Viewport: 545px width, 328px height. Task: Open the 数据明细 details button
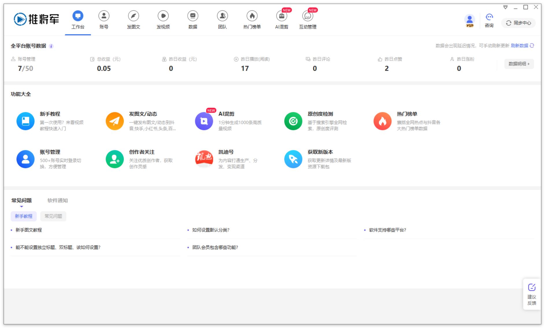click(x=519, y=64)
